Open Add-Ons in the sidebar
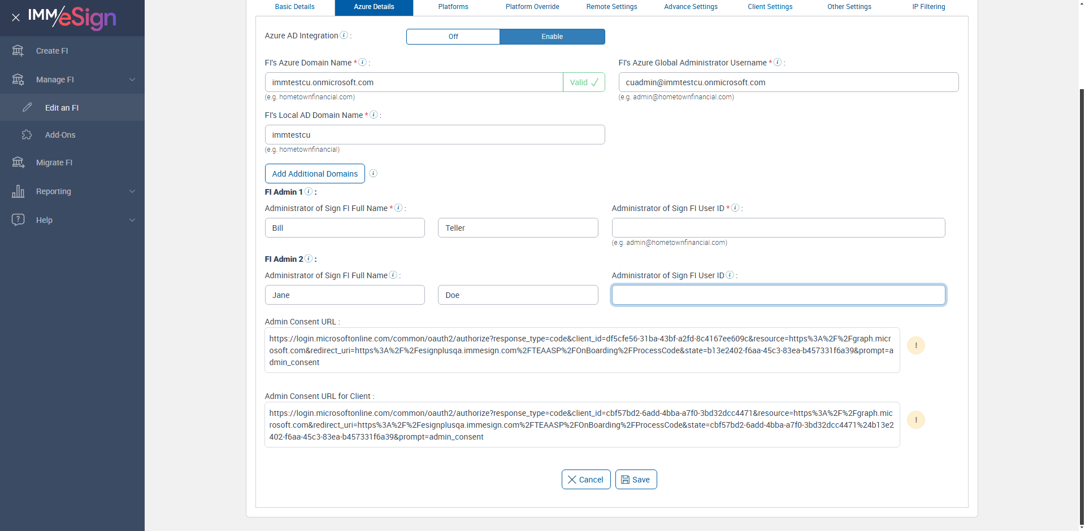The width and height of the screenshot is (1085, 531). 72,135
